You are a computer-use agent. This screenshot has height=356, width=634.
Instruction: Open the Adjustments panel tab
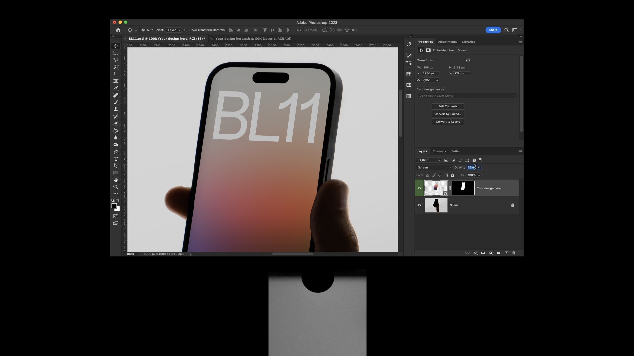447,42
